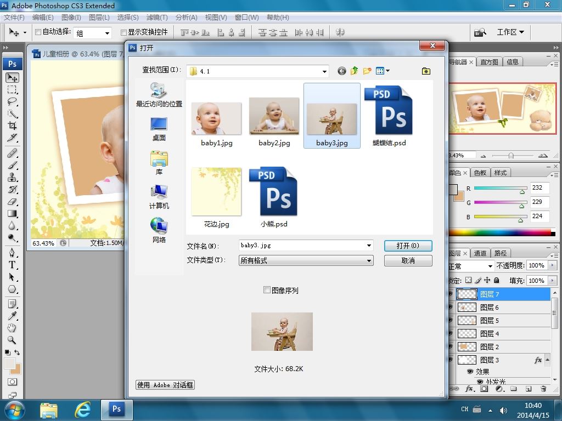Toggle visibility of 图层 5 layer
This screenshot has height=421, width=562.
pyautogui.click(x=451, y=320)
